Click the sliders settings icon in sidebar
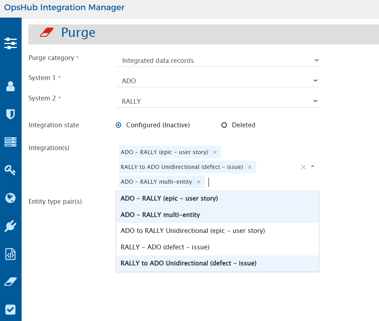379x321 pixels. click(x=10, y=43)
